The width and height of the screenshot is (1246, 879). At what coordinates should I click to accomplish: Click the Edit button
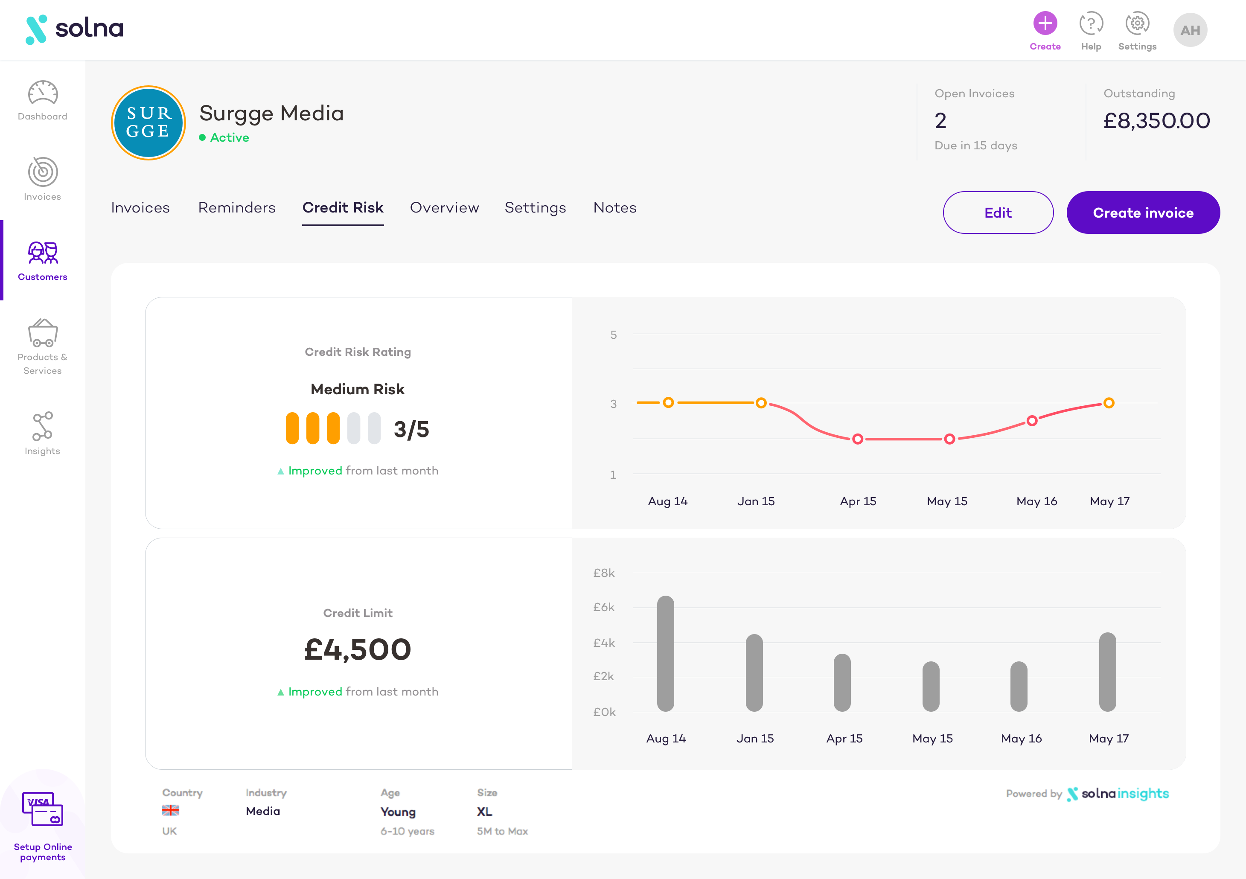(998, 212)
